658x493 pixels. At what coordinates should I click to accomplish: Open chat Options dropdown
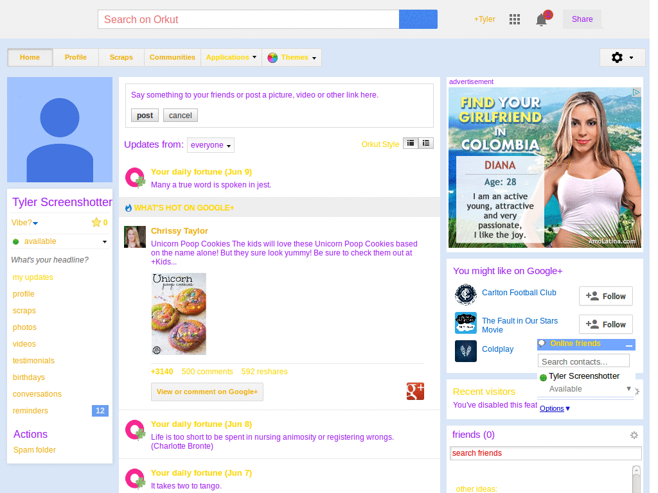pyautogui.click(x=555, y=408)
